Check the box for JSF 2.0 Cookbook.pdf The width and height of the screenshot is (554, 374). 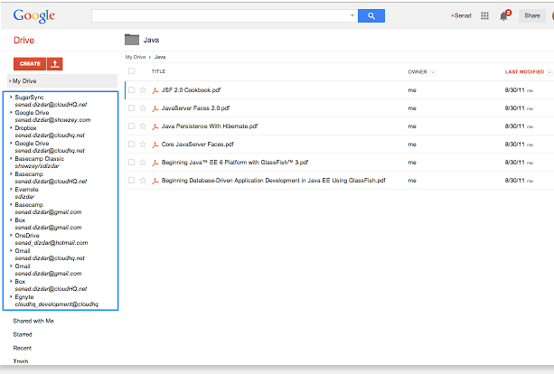(x=131, y=90)
